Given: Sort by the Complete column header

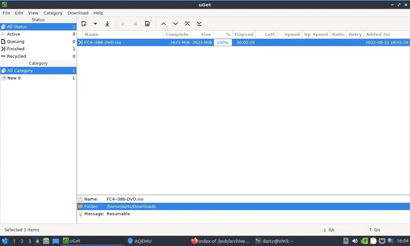Looking at the screenshot, I should (177, 34).
